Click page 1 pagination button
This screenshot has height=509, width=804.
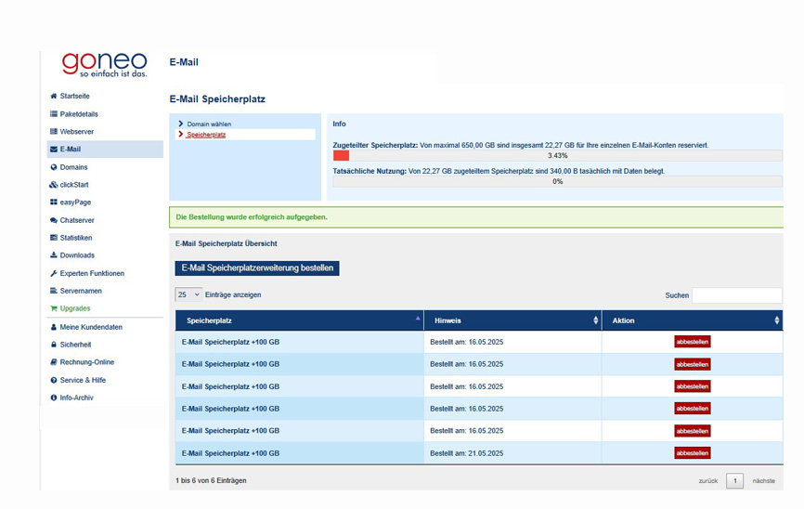point(734,481)
